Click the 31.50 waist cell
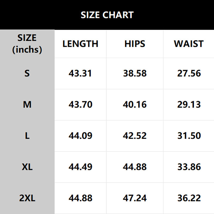214x214 pixels. coord(189,136)
